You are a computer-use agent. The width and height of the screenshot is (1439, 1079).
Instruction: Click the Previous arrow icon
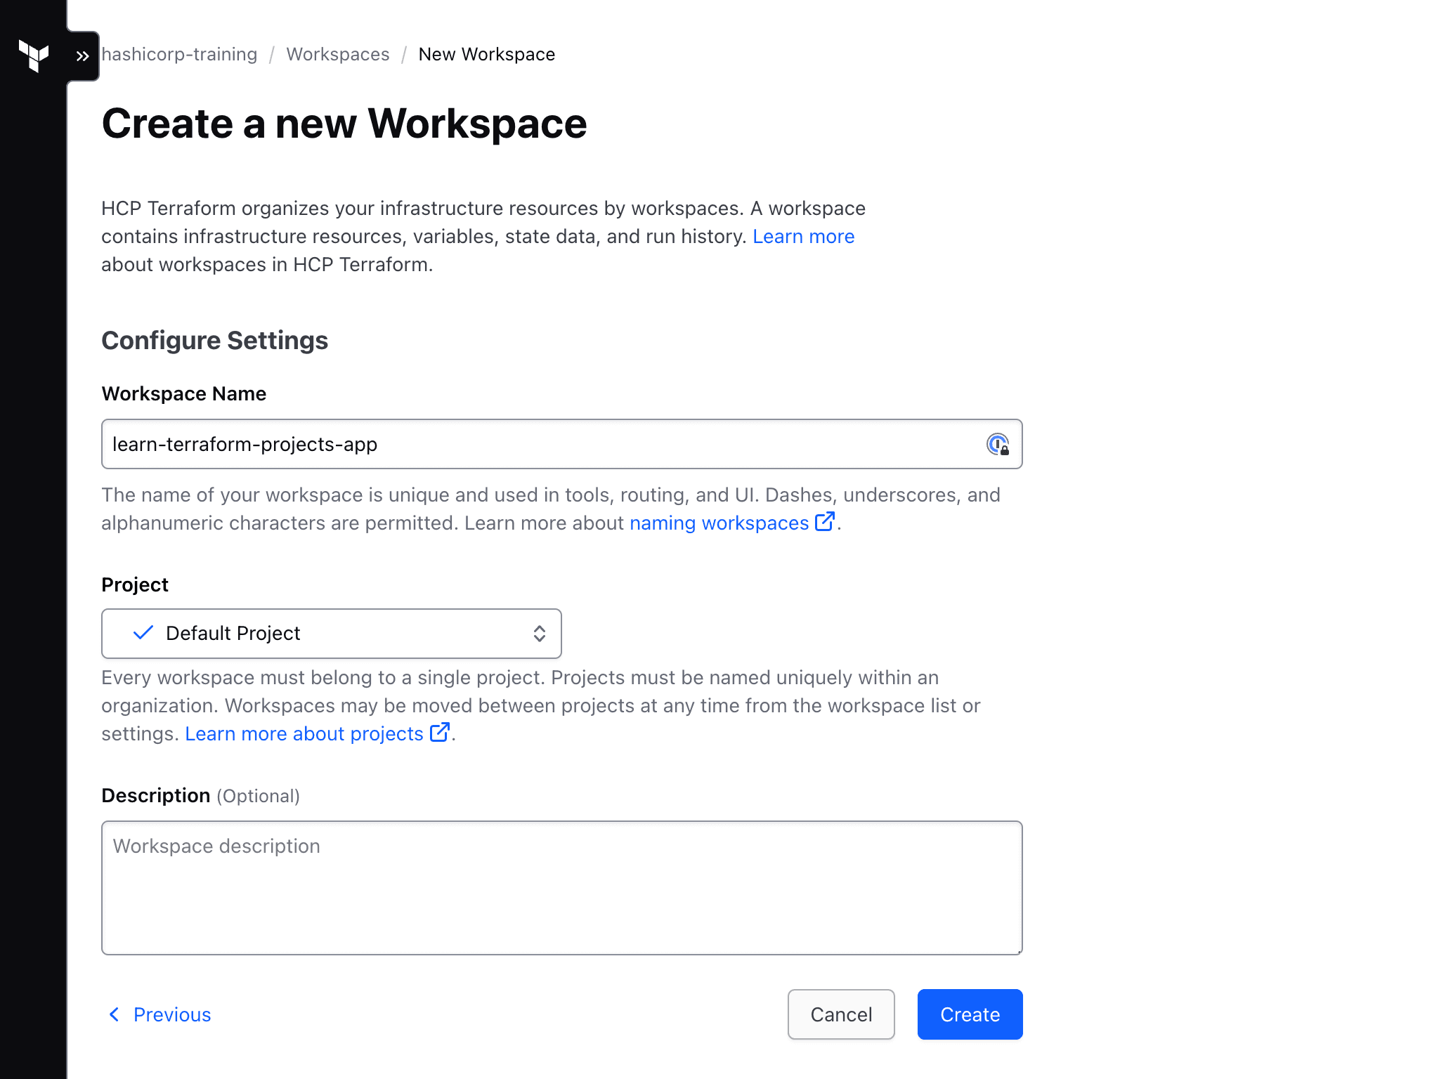point(118,1014)
